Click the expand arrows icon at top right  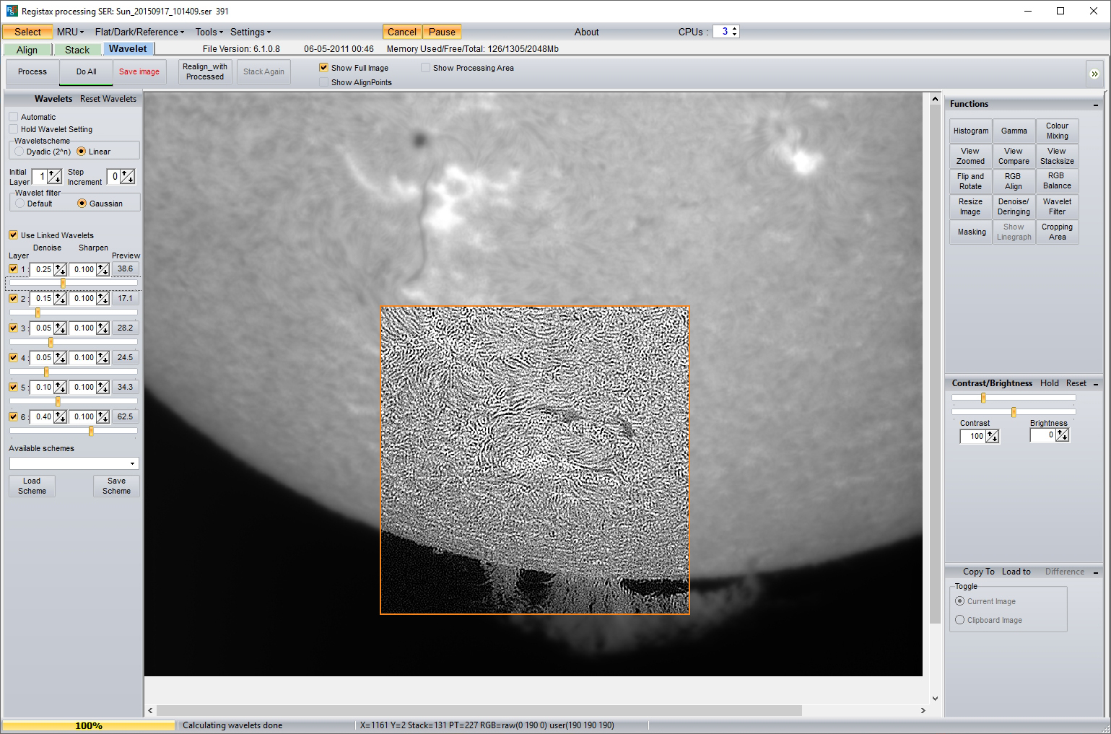1094,74
